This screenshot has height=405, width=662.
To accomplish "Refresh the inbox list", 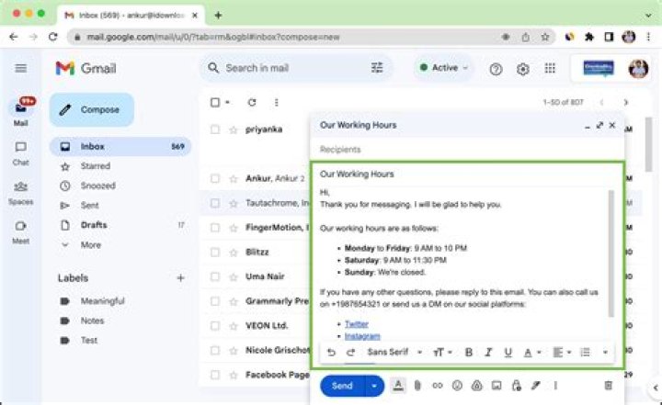I will (251, 102).
